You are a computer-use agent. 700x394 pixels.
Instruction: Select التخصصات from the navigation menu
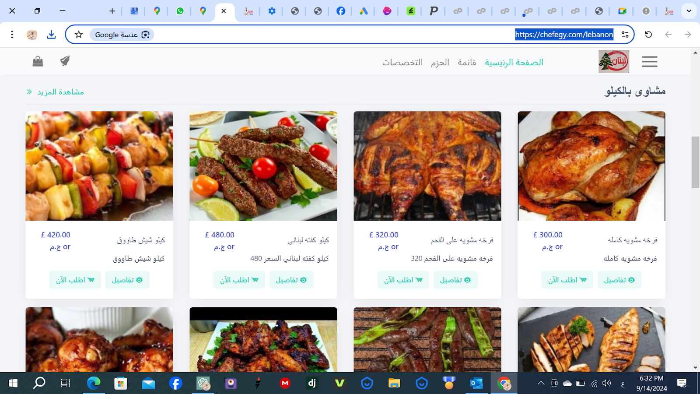coord(403,62)
